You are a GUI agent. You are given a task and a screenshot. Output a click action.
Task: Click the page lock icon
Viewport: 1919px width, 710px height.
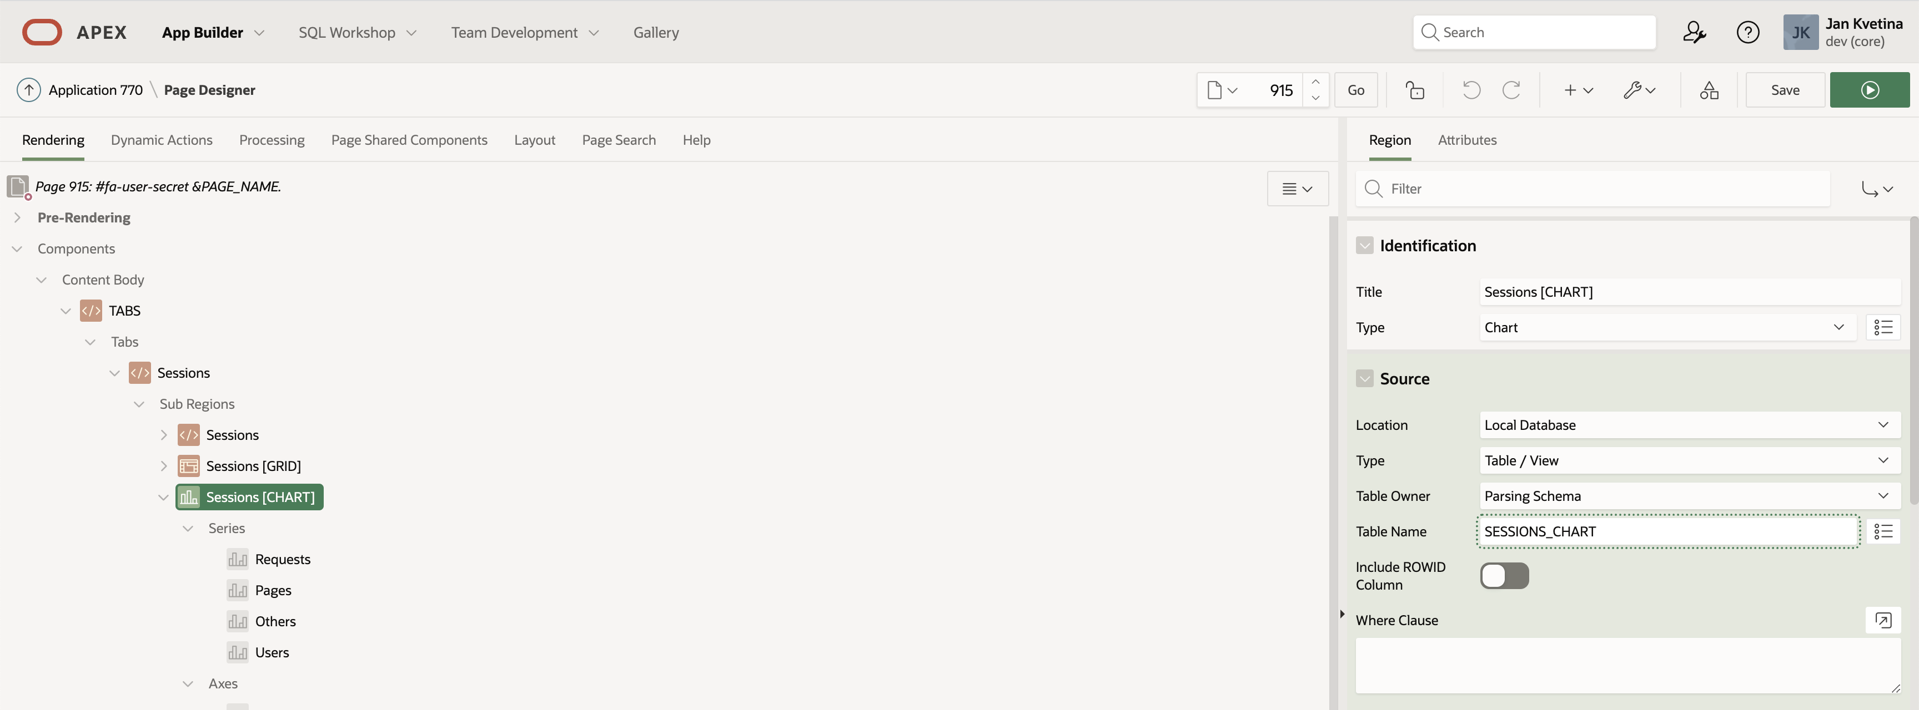[1415, 90]
